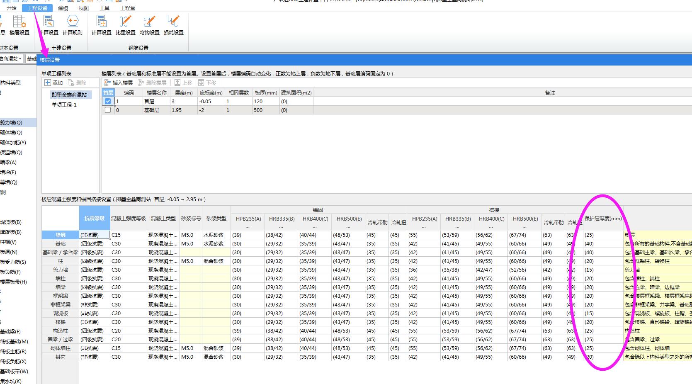Switch to the 视图 ribbon tab
Screen dimensions: 692x384
click(x=84, y=8)
